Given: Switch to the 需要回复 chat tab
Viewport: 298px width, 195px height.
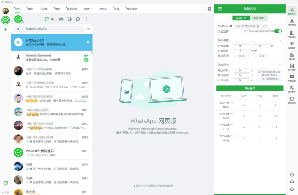Looking at the screenshot, I should (72, 9).
